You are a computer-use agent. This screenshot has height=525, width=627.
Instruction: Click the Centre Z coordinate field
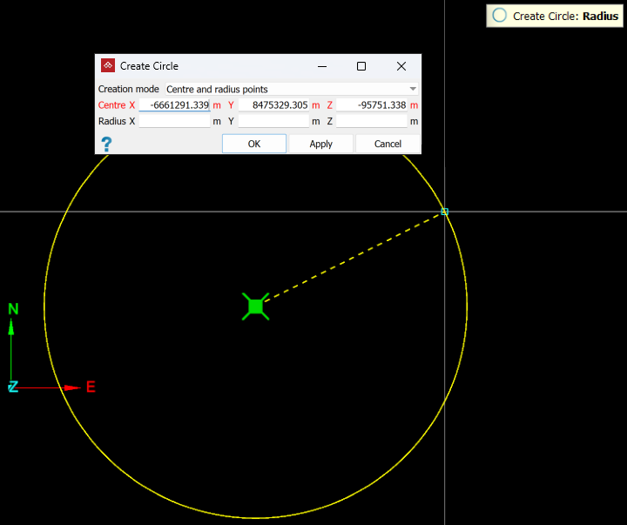pyautogui.click(x=372, y=105)
